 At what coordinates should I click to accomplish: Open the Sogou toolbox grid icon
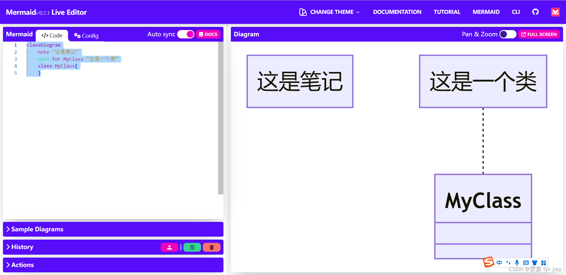coord(544,263)
